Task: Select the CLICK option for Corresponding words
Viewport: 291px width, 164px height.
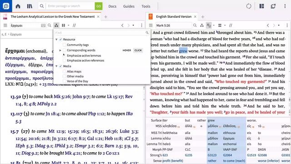Action: [x=138, y=50]
